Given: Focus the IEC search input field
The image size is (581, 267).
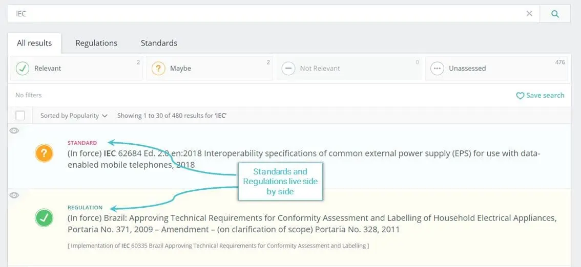Looking at the screenshot, I should pyautogui.click(x=274, y=14).
